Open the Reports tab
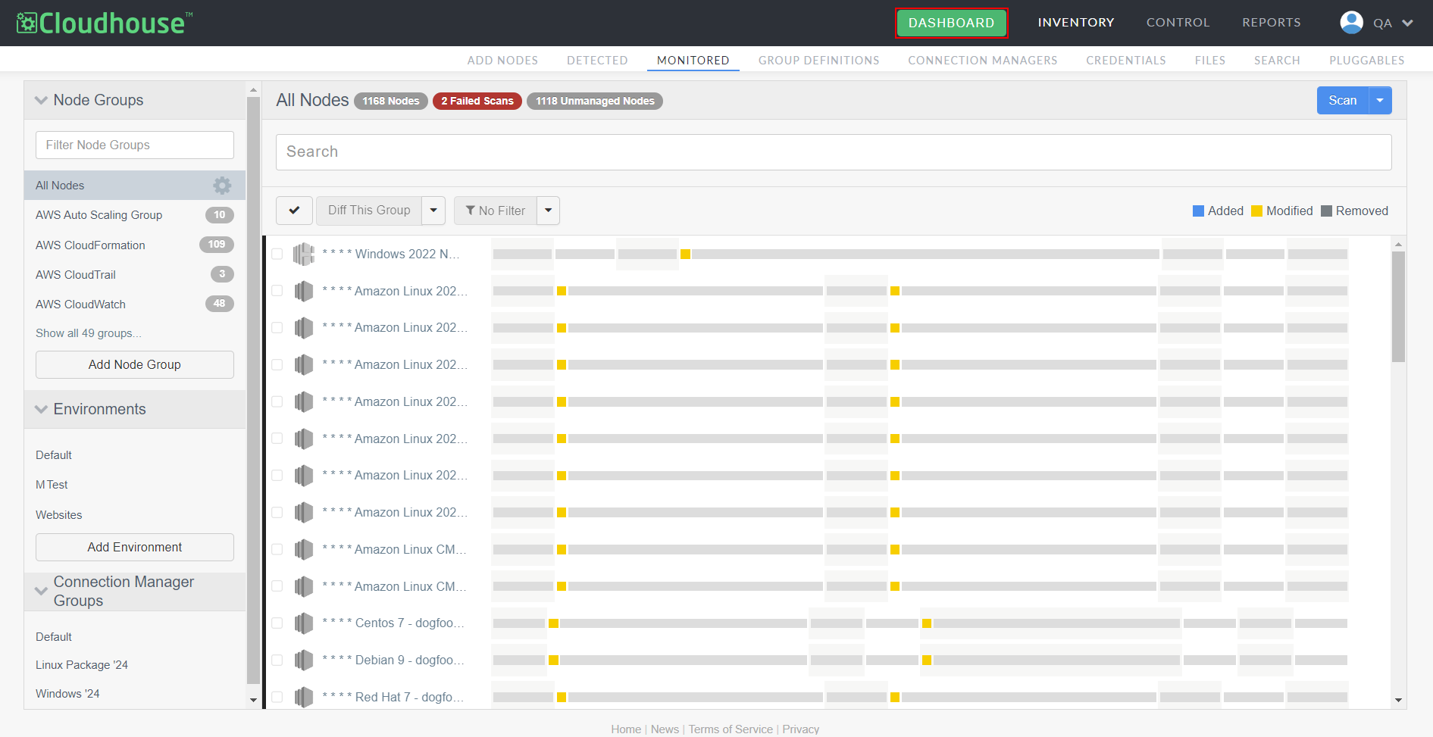 click(x=1272, y=23)
